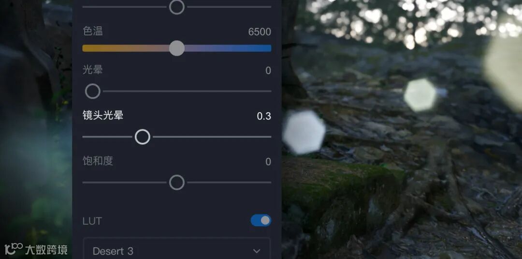Screen dimensions: 522x259
Task: Click the 色温 label
Action: (93, 31)
